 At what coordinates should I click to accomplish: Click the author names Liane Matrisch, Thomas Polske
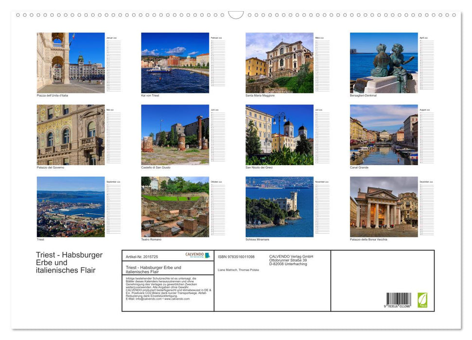238,270
